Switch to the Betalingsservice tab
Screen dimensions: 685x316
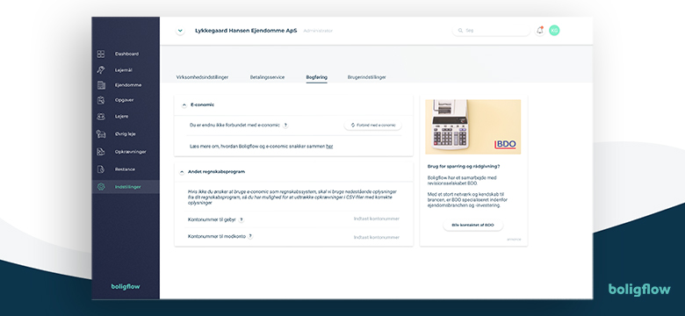point(267,77)
